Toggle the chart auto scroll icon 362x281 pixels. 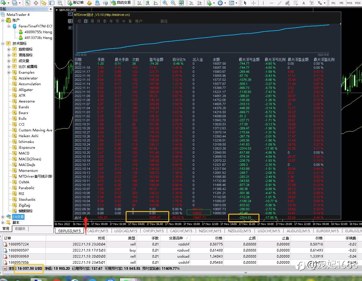coord(191,3)
